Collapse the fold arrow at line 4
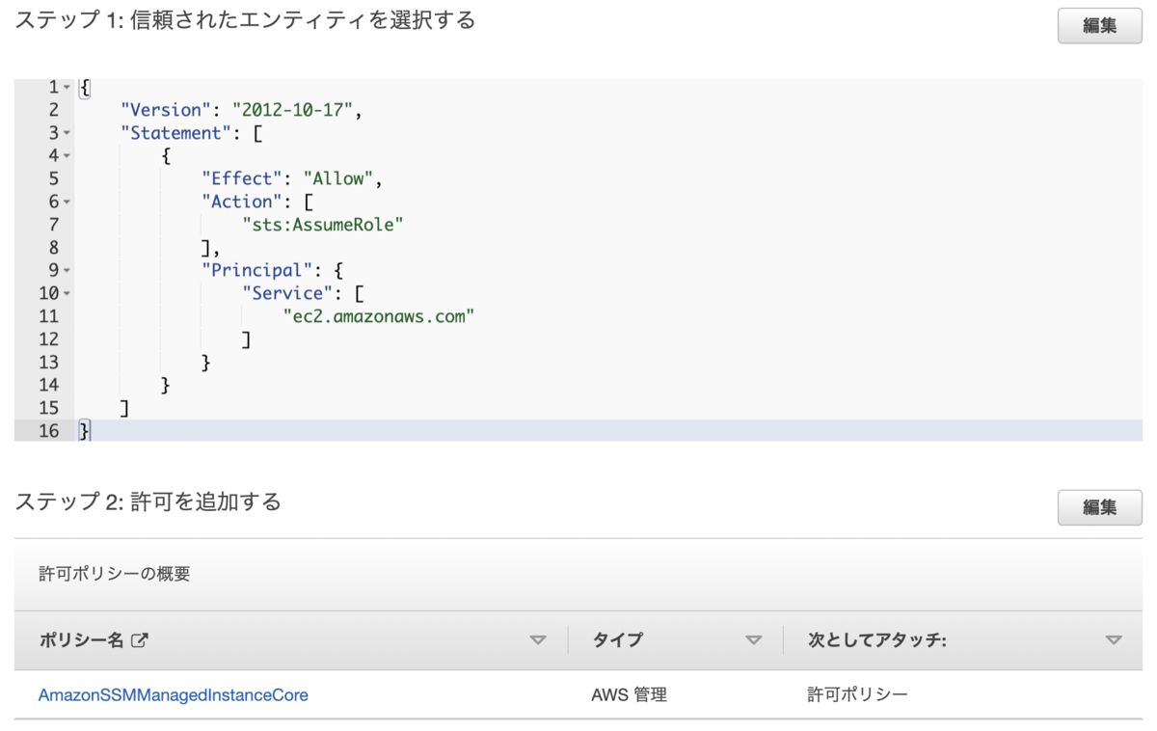The height and width of the screenshot is (731, 1157). coord(67,155)
